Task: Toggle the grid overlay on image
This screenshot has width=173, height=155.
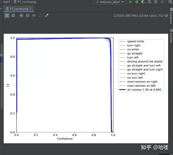Action: 13,16
